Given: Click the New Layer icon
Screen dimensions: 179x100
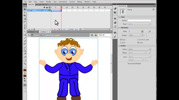Looking at the screenshot, I should (x=29, y=29).
